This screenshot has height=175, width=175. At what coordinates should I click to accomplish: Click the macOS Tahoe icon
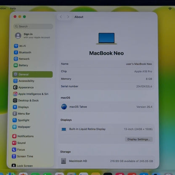[64, 107]
